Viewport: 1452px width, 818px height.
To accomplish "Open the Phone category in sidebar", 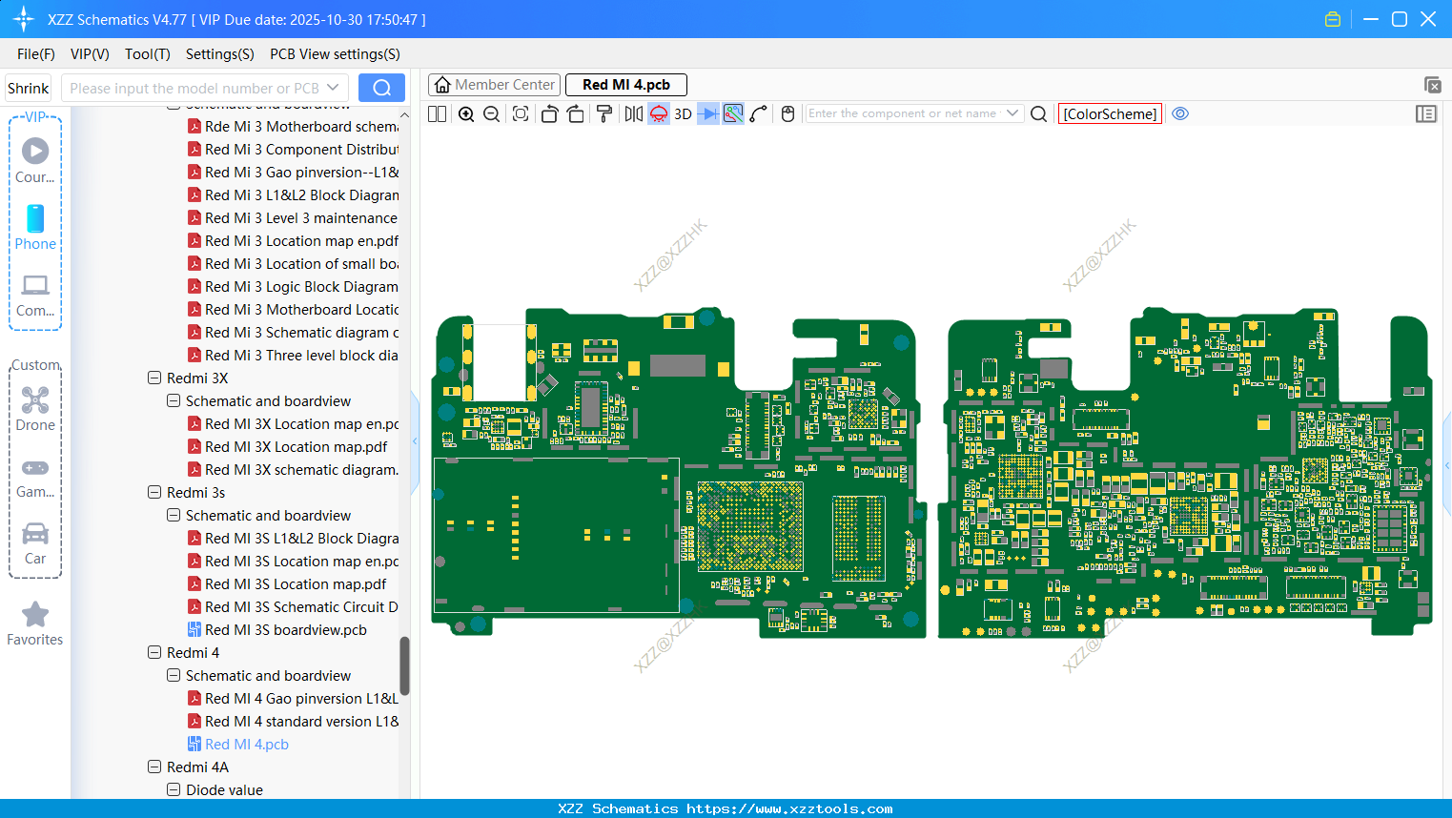I will click(35, 228).
